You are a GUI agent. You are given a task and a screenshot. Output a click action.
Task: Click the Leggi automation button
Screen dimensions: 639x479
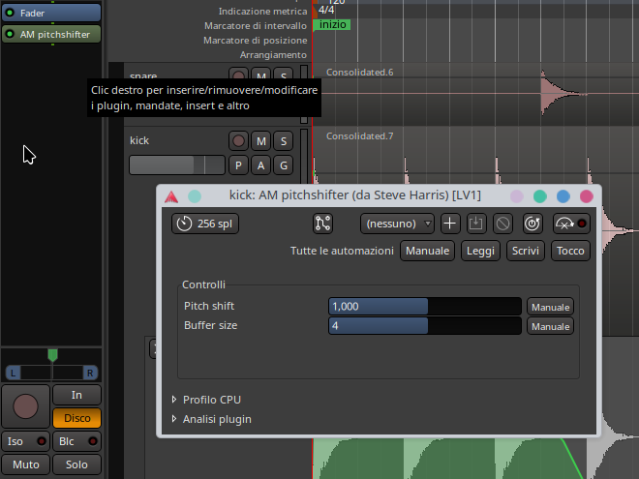point(479,251)
